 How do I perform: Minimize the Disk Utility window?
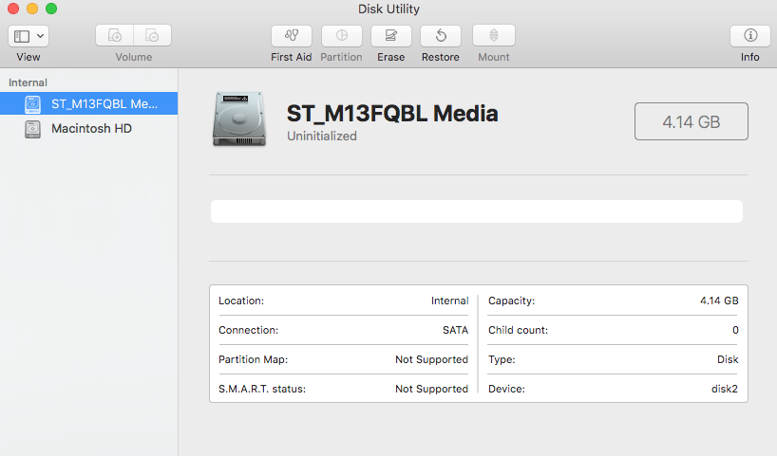(x=32, y=9)
